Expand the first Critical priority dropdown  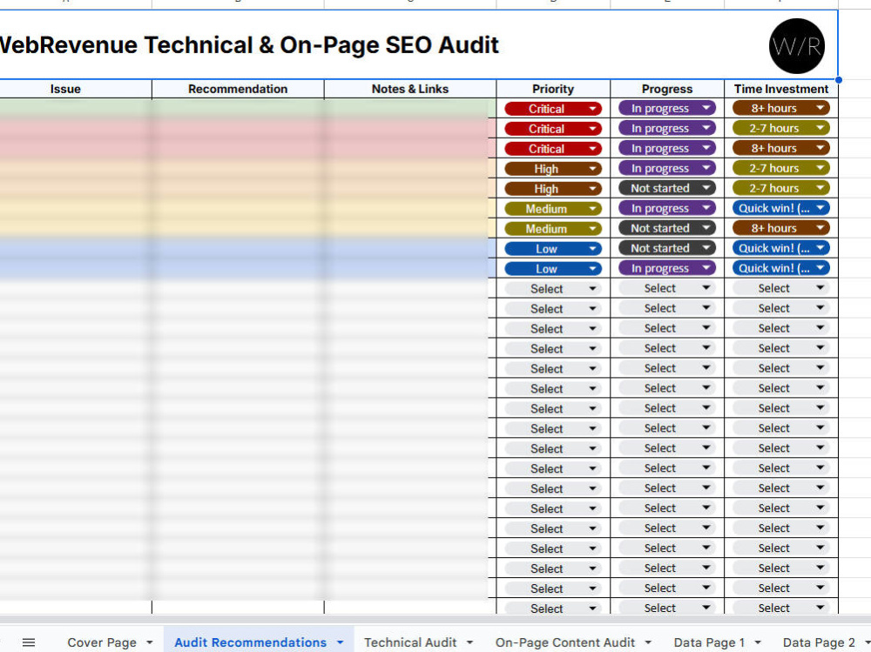[x=553, y=109]
